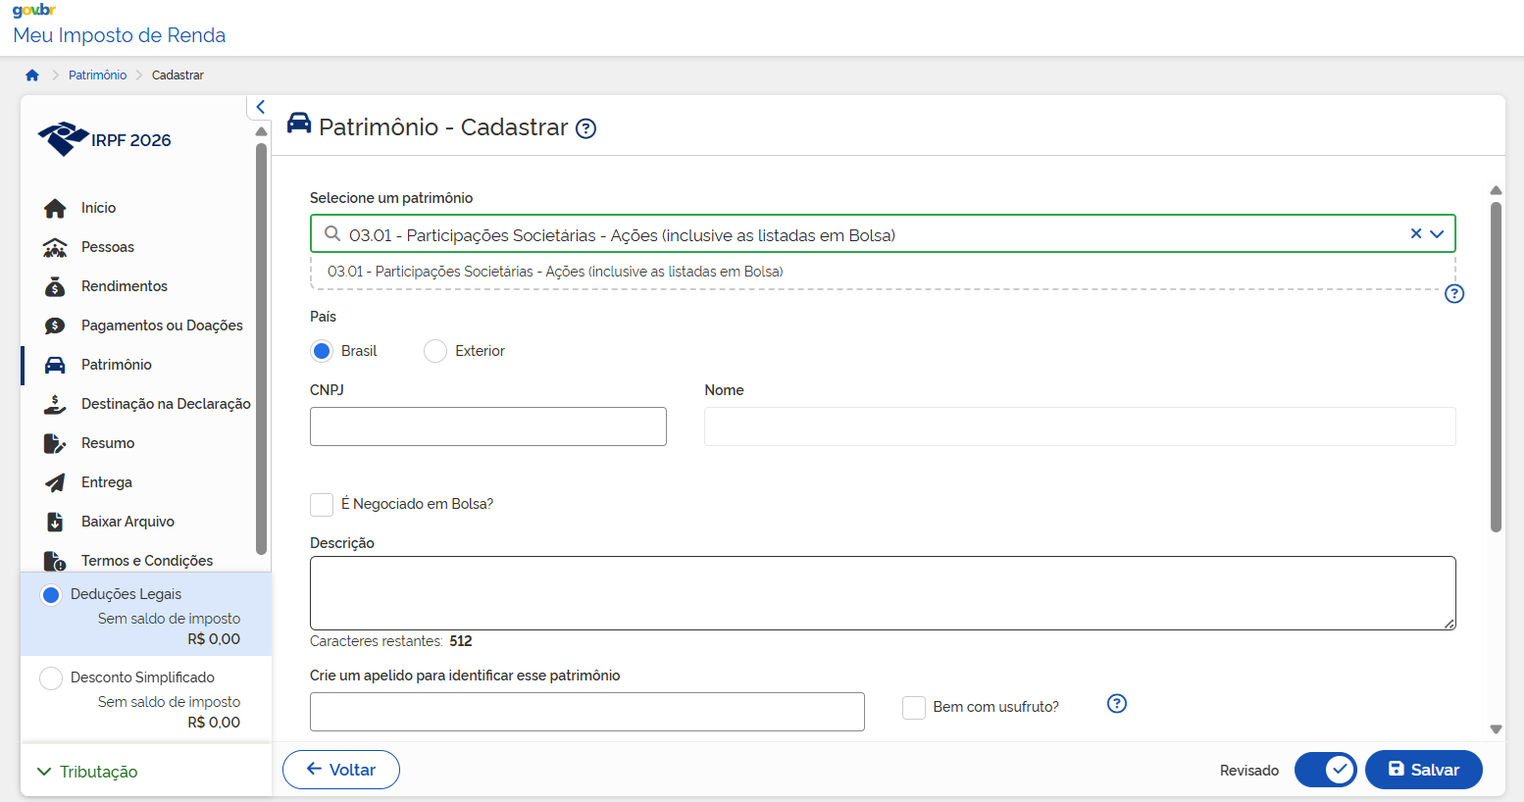Collapse the sidebar with the chevron
The image size is (1524, 802).
coord(260,107)
